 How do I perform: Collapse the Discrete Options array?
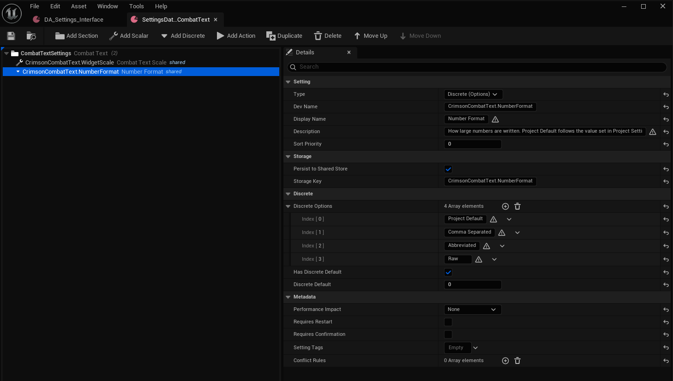point(288,206)
